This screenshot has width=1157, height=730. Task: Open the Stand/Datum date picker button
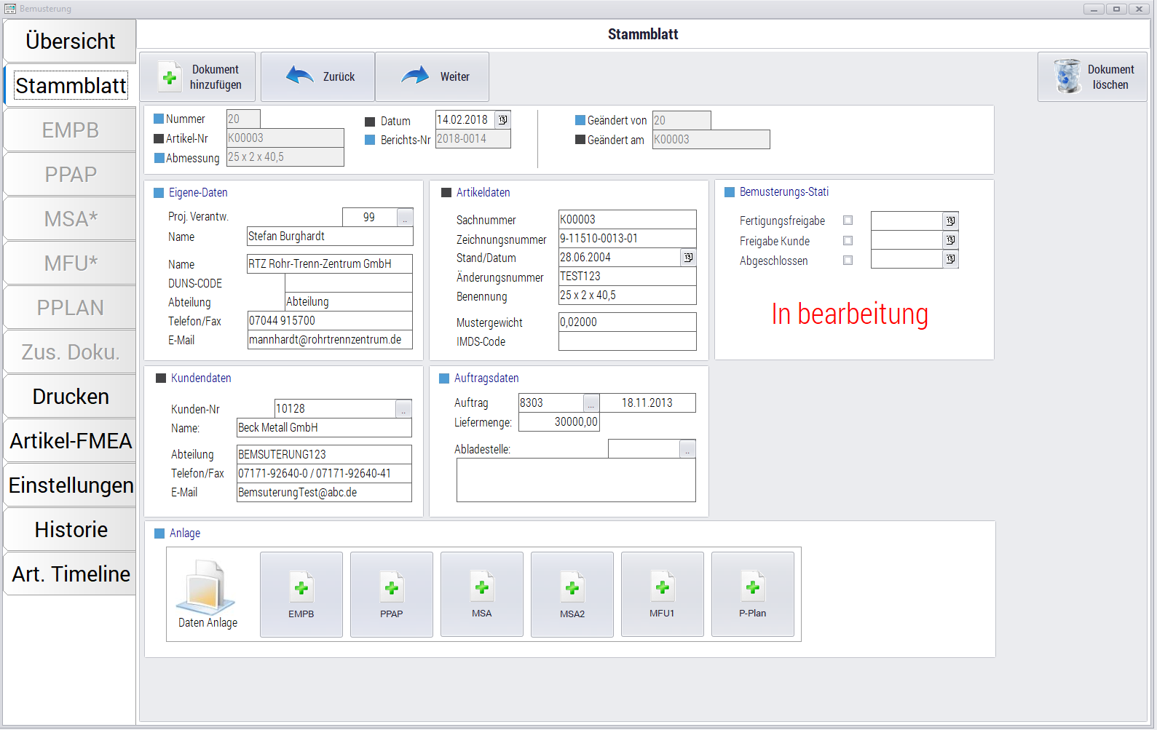[688, 258]
